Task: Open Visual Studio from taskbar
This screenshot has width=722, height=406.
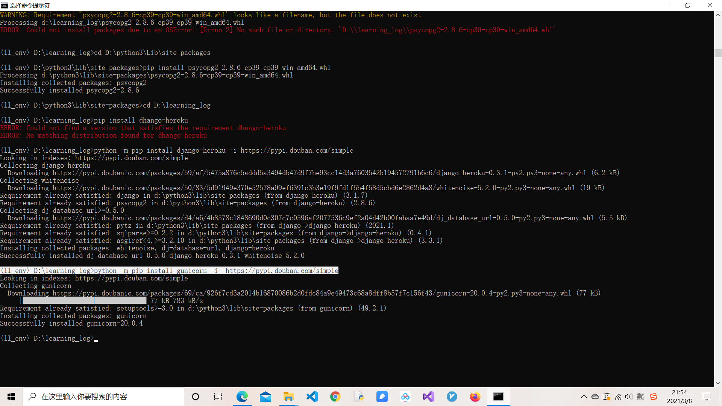Action: 428,397
